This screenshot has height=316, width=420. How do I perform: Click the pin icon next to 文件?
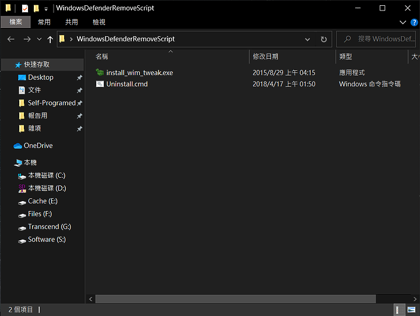tap(79, 90)
